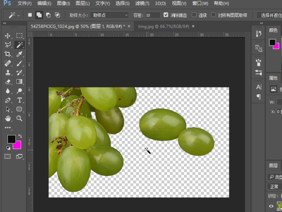Image resolution: width=282 pixels, height=212 pixels.
Task: Select the Gradient tool
Action: [x=19, y=82]
